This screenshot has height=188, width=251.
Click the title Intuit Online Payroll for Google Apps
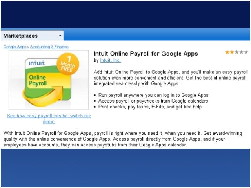point(146,54)
